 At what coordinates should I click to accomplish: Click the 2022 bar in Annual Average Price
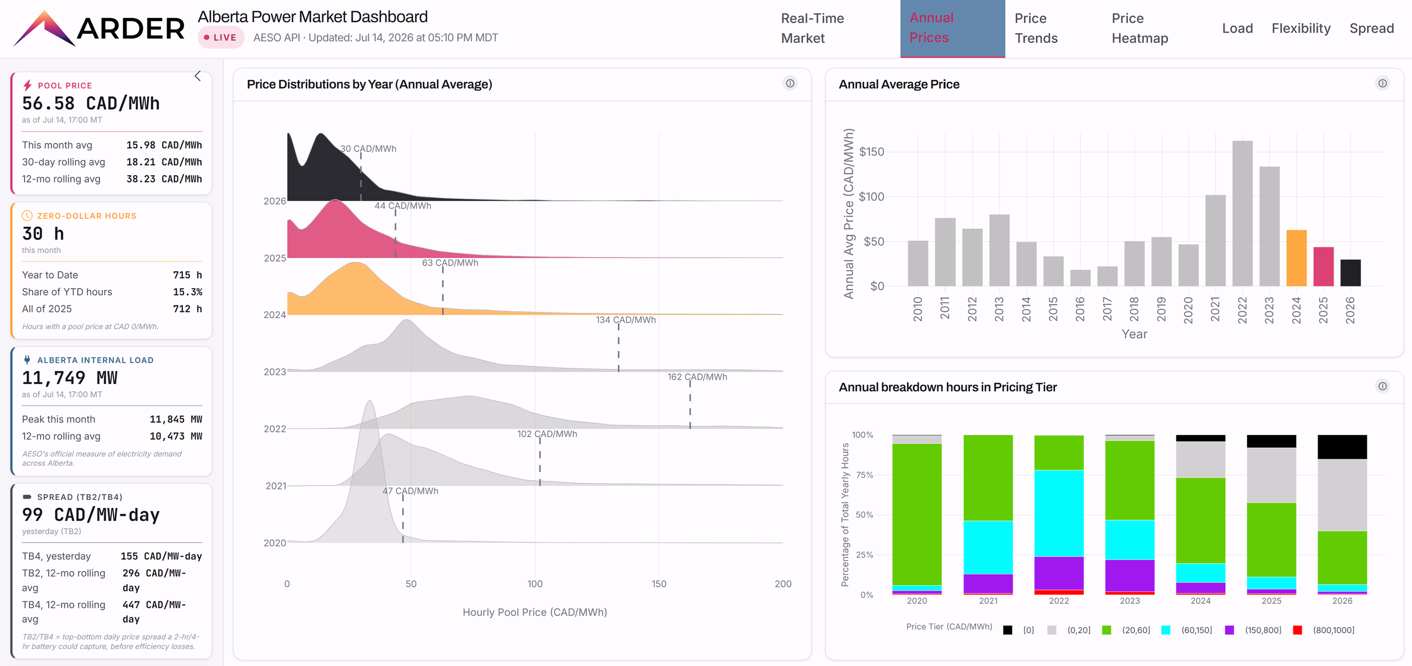1242,213
